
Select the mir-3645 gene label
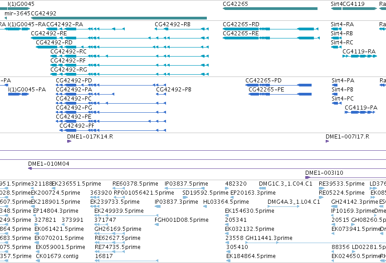(17, 13)
